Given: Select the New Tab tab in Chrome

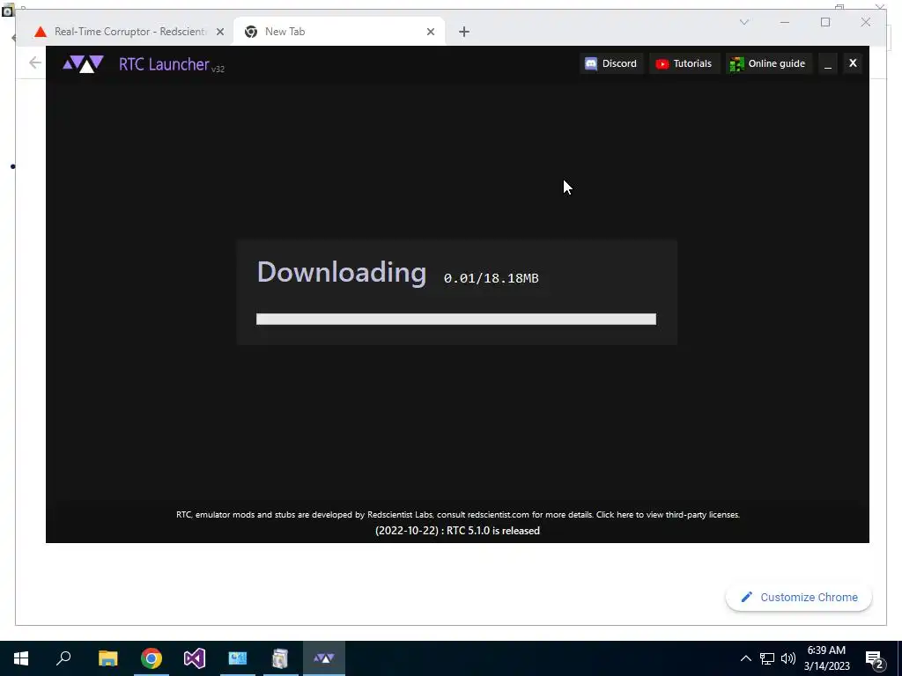Looking at the screenshot, I should click(x=339, y=32).
